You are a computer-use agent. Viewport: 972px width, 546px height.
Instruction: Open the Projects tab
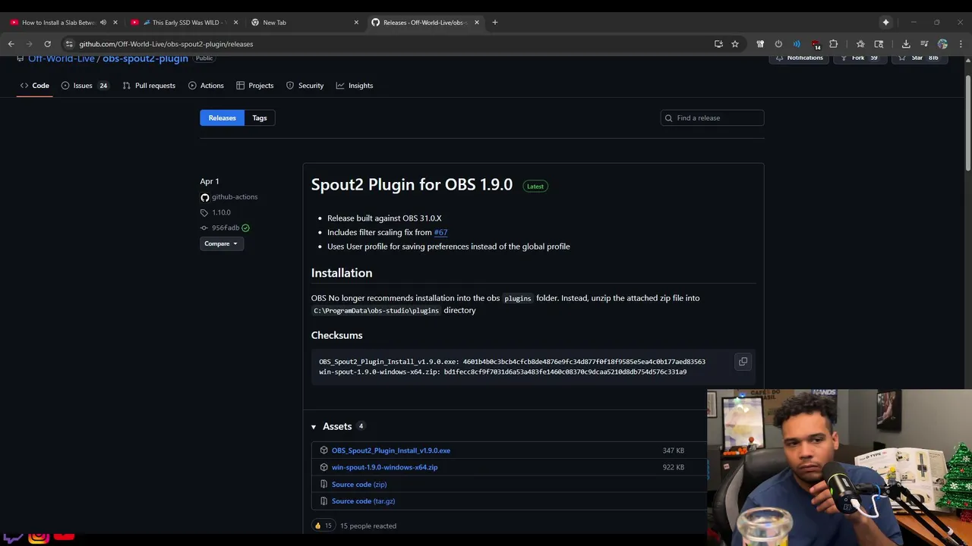pos(255,86)
